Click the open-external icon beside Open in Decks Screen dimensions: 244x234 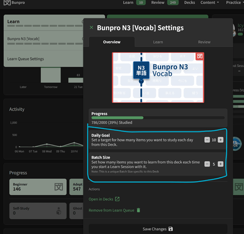117,199
